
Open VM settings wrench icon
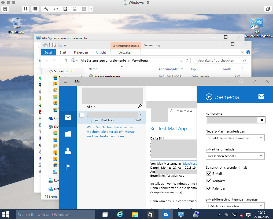[x=46, y=9]
